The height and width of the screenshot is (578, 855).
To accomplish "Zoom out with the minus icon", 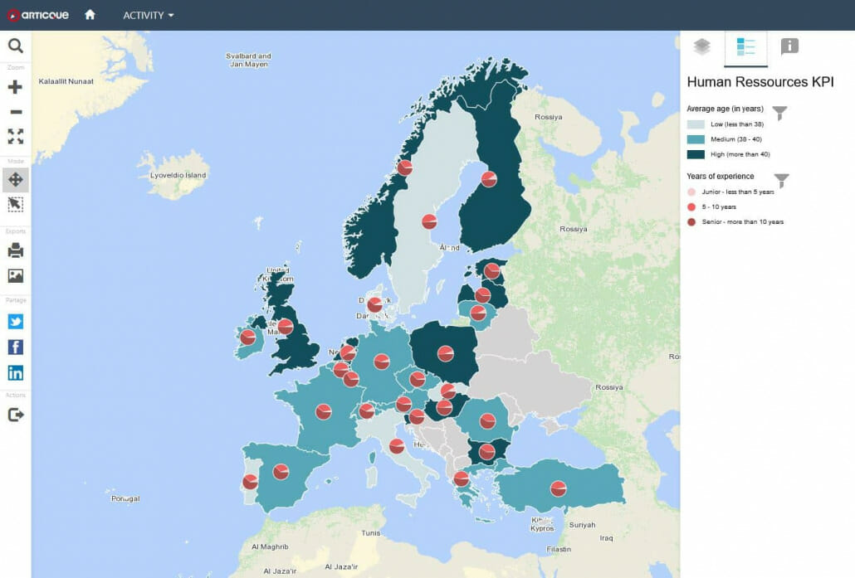I will [x=15, y=112].
